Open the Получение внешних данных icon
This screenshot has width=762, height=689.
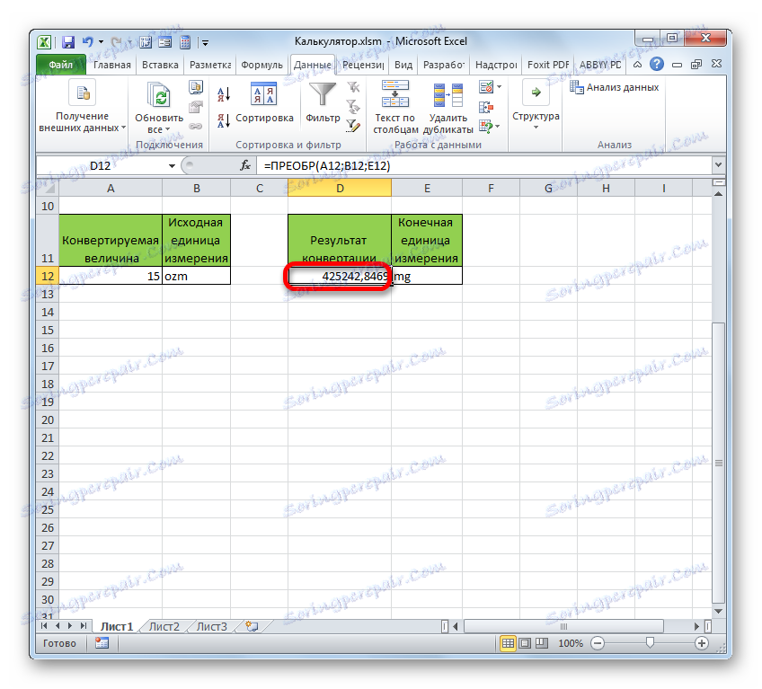click(82, 93)
